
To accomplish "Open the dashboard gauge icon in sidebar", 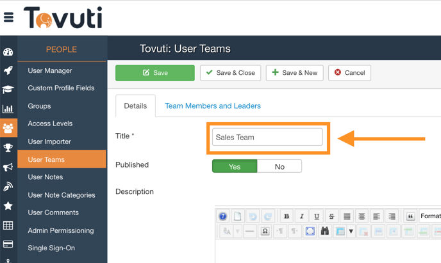I will [x=8, y=52].
